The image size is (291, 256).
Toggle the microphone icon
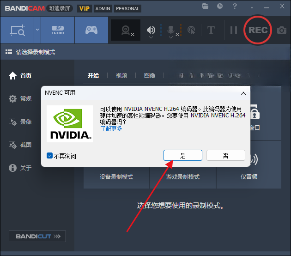tap(171, 30)
